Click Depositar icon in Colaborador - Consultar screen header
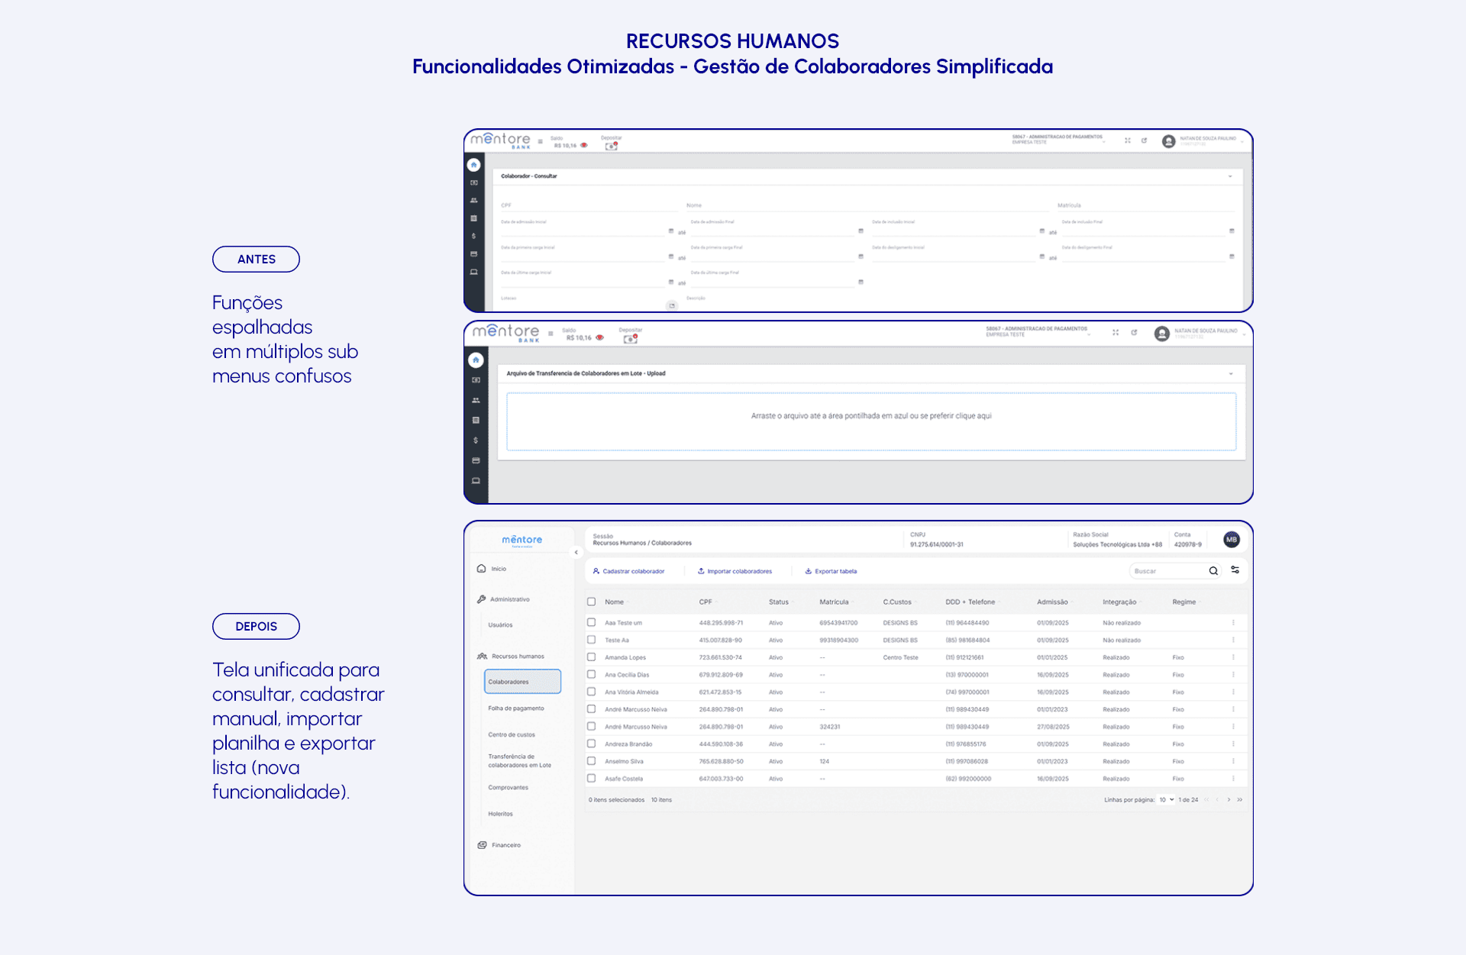1466x955 pixels. point(611,146)
